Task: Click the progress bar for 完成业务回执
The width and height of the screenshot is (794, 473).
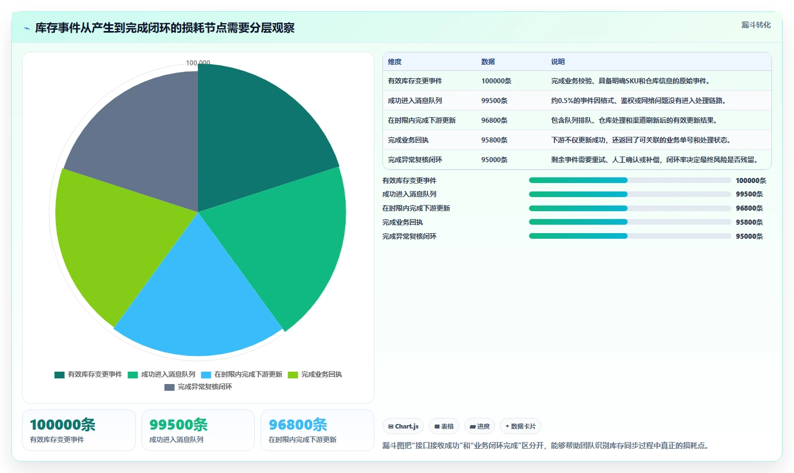Action: point(630,222)
